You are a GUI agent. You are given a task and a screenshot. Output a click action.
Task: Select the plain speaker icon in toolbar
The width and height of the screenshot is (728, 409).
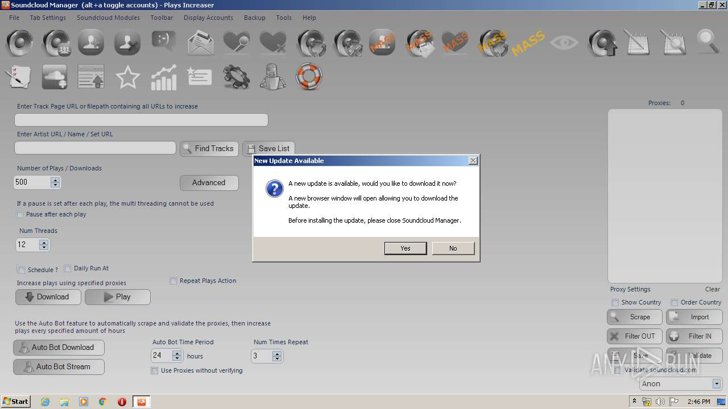point(20,43)
